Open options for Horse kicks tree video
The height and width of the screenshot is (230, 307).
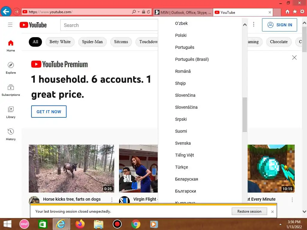point(112,200)
